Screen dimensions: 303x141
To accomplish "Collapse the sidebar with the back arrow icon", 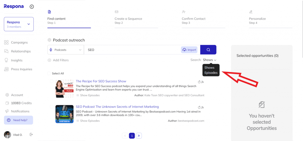I will pyautogui.click(x=32, y=7).
